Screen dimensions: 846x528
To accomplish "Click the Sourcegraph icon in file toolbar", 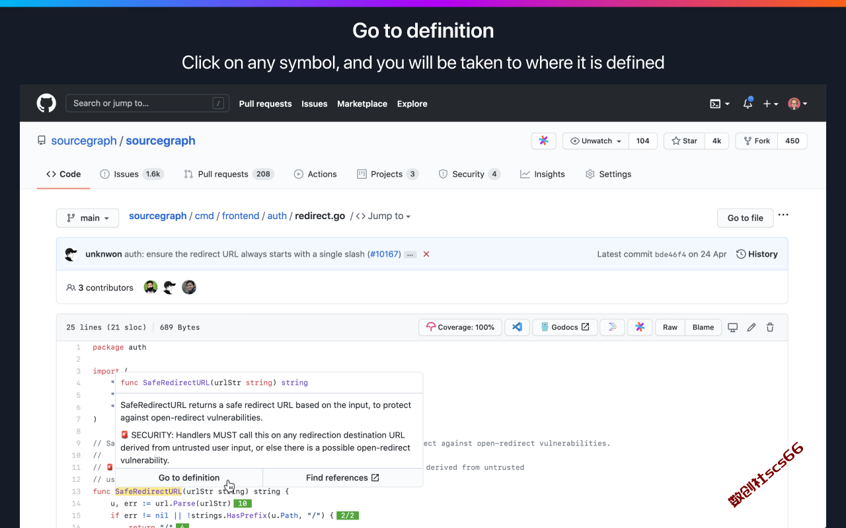I will pos(640,327).
